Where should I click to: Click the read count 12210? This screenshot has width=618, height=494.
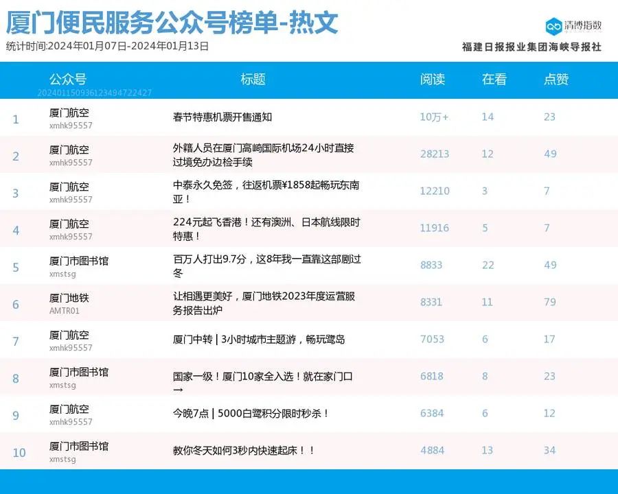coord(435,191)
